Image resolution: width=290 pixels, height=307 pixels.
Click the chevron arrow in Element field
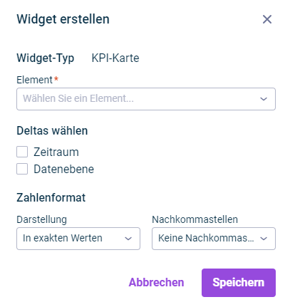coord(264,99)
